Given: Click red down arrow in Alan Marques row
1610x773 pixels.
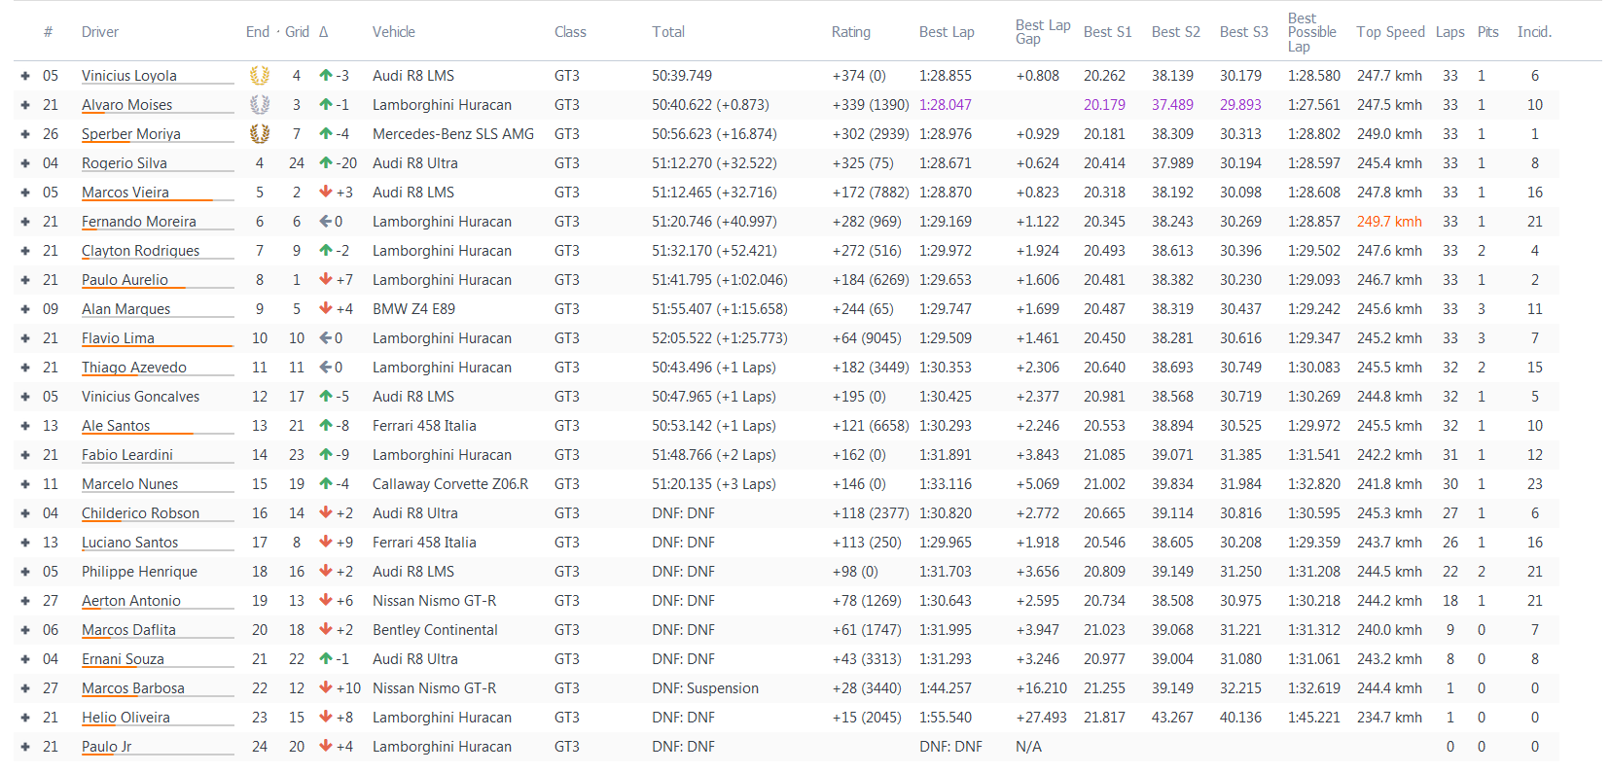Looking at the screenshot, I should pyautogui.click(x=326, y=308).
